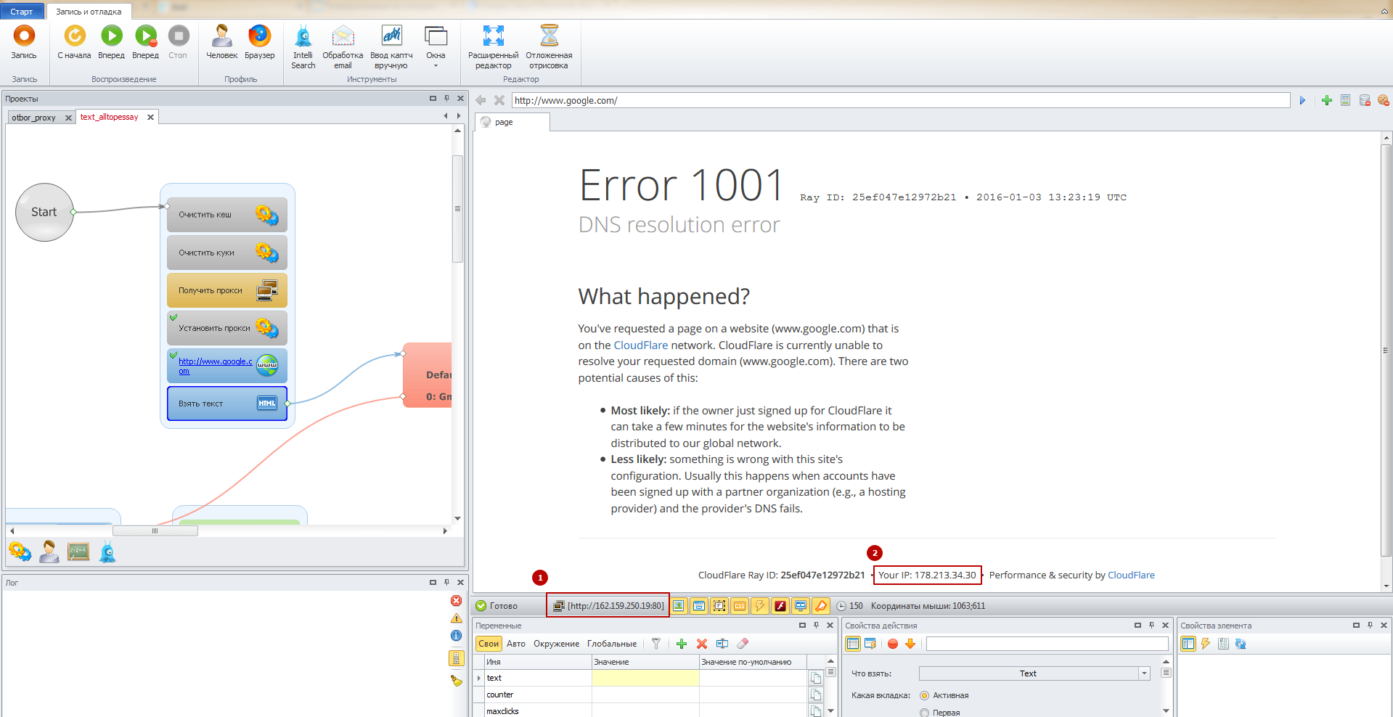This screenshot has height=717, width=1393.
Task: Launch Intelli Search tool
Action: pyautogui.click(x=303, y=47)
